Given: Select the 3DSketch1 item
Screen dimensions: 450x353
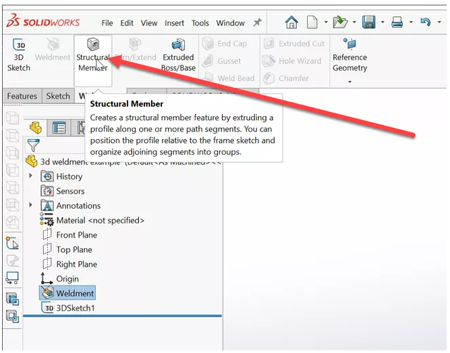Looking at the screenshot, I should (68, 308).
